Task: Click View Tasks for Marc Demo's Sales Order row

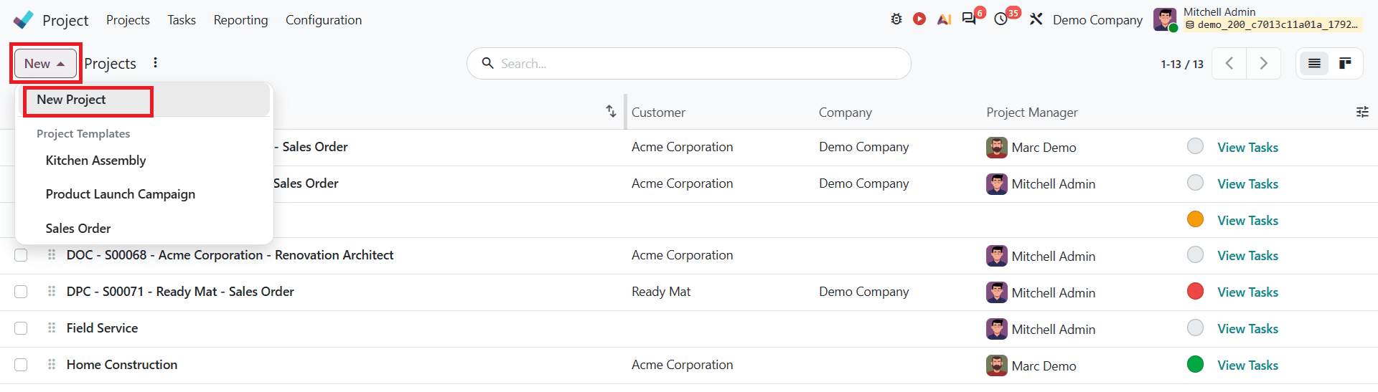Action: pos(1247,148)
